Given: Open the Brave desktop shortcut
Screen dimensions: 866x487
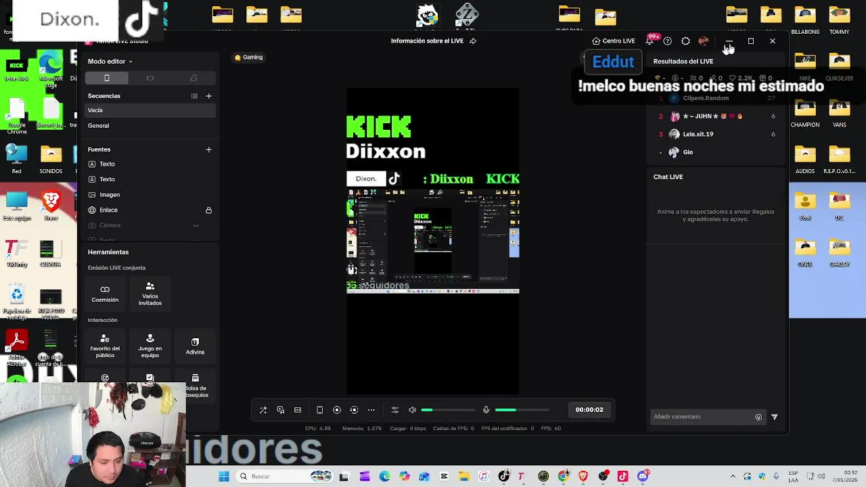Looking at the screenshot, I should [51, 206].
